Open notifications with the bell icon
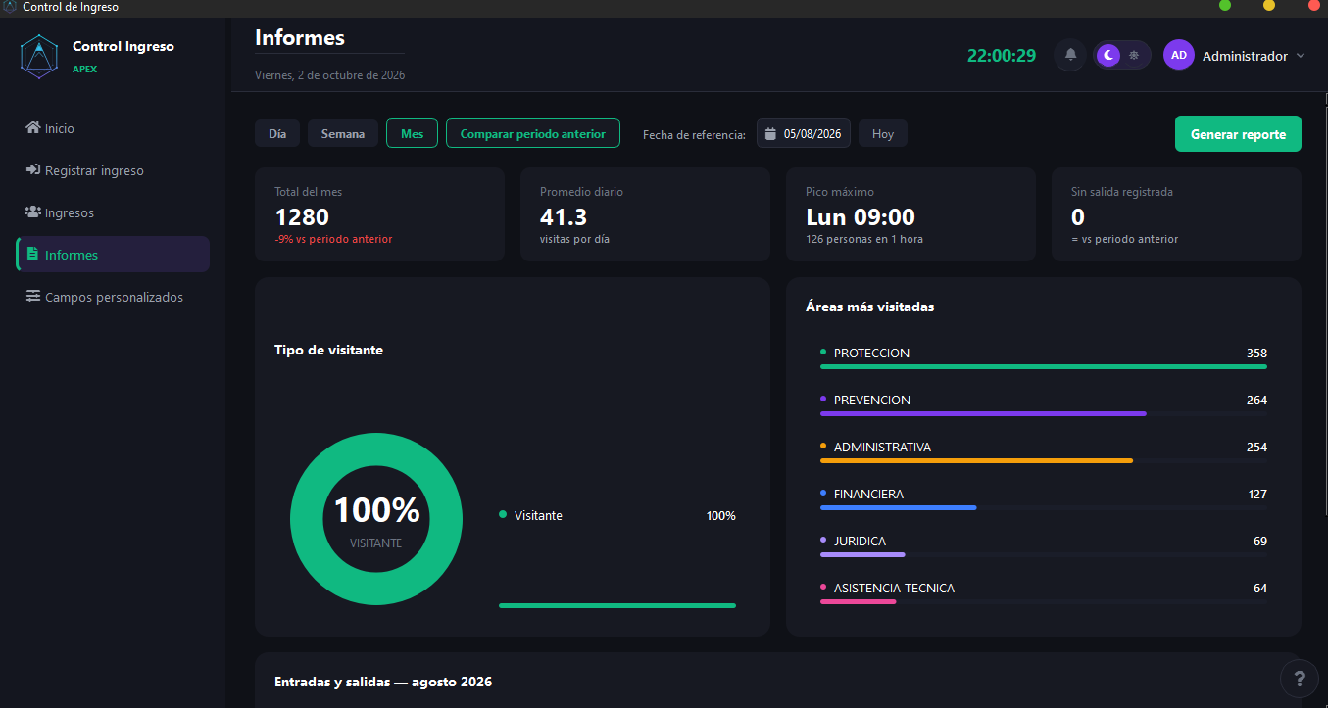The height and width of the screenshot is (708, 1328). 1070,55
